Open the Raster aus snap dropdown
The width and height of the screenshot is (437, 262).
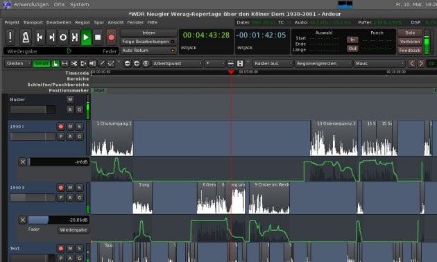273,64
